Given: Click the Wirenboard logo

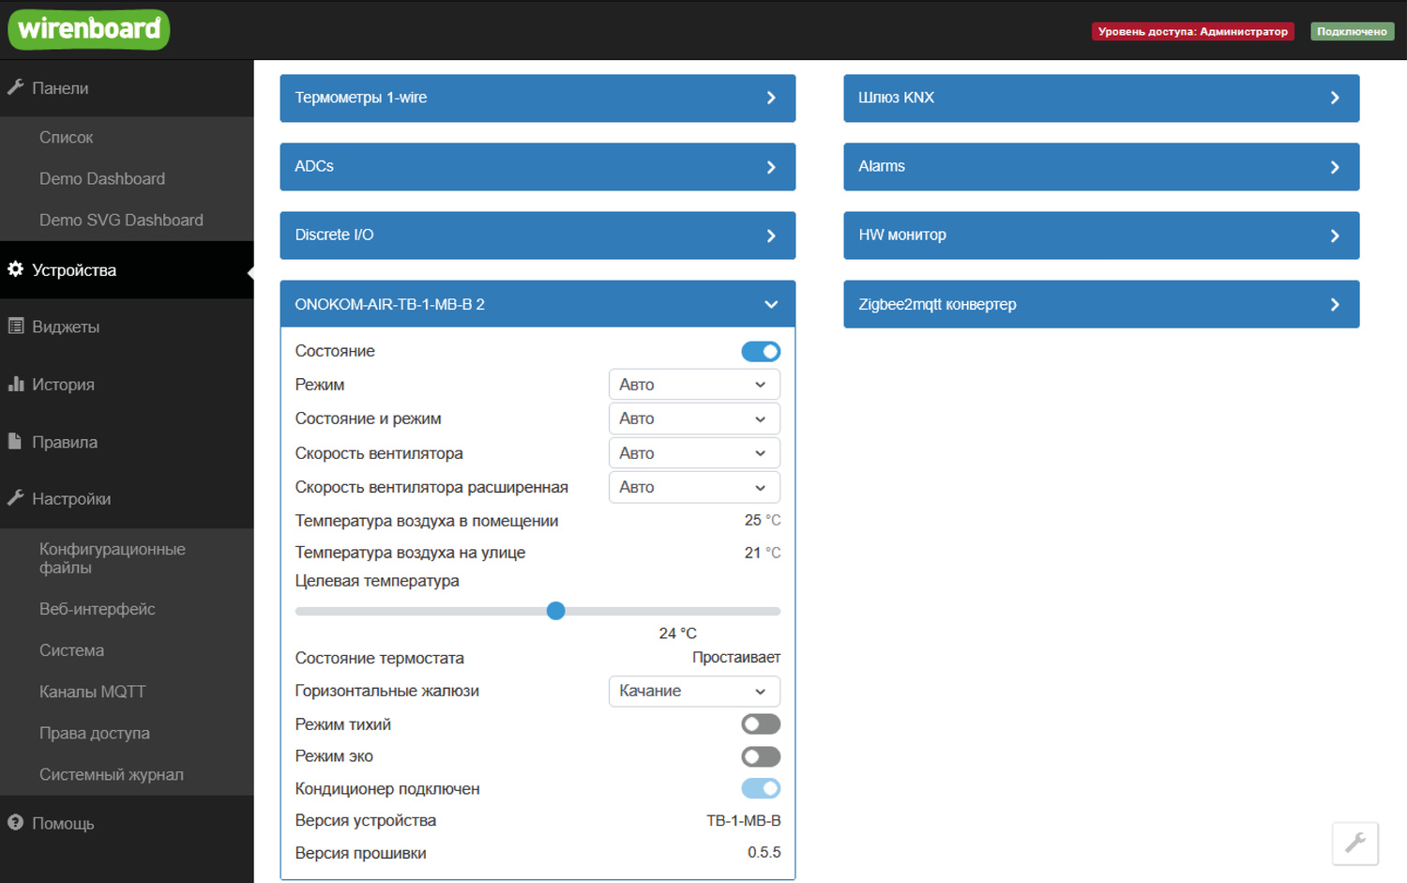Looking at the screenshot, I should coord(89,29).
